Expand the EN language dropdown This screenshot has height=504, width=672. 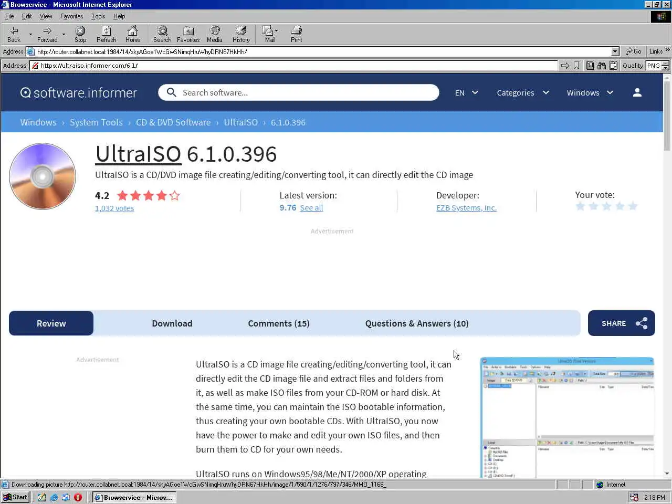coord(466,93)
